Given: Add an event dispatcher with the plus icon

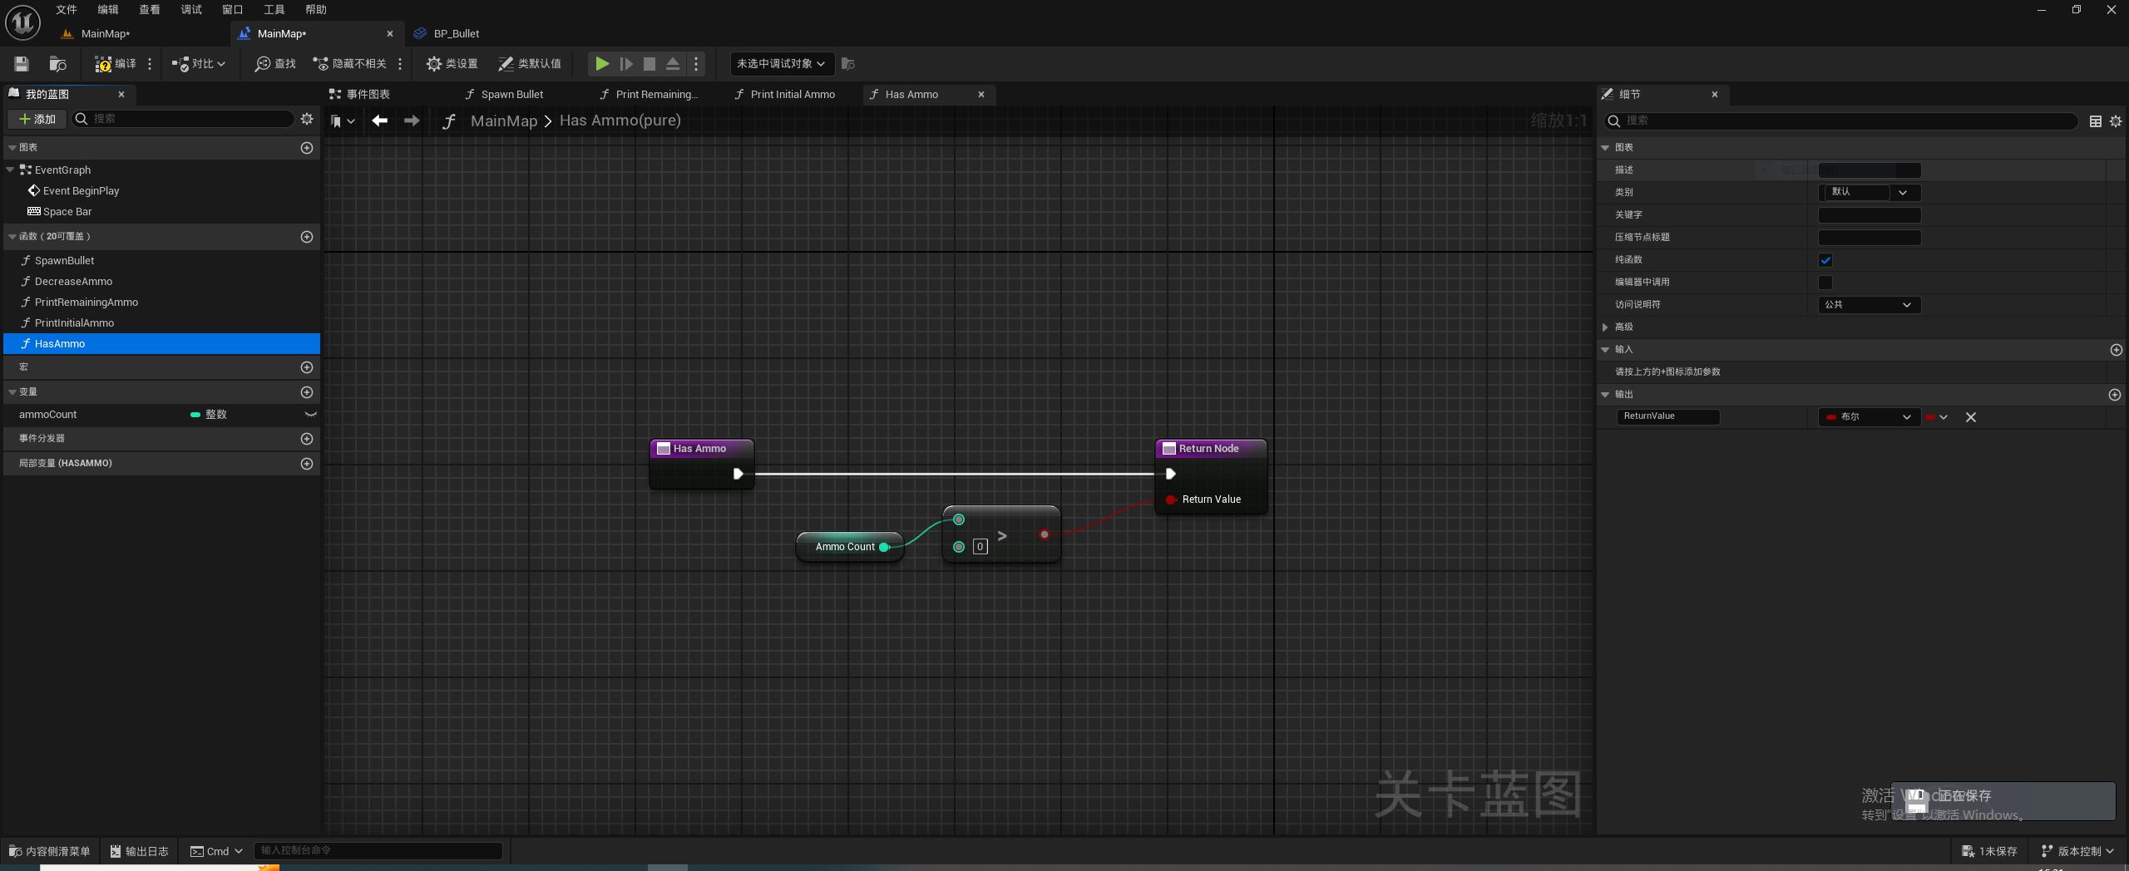Looking at the screenshot, I should (307, 439).
